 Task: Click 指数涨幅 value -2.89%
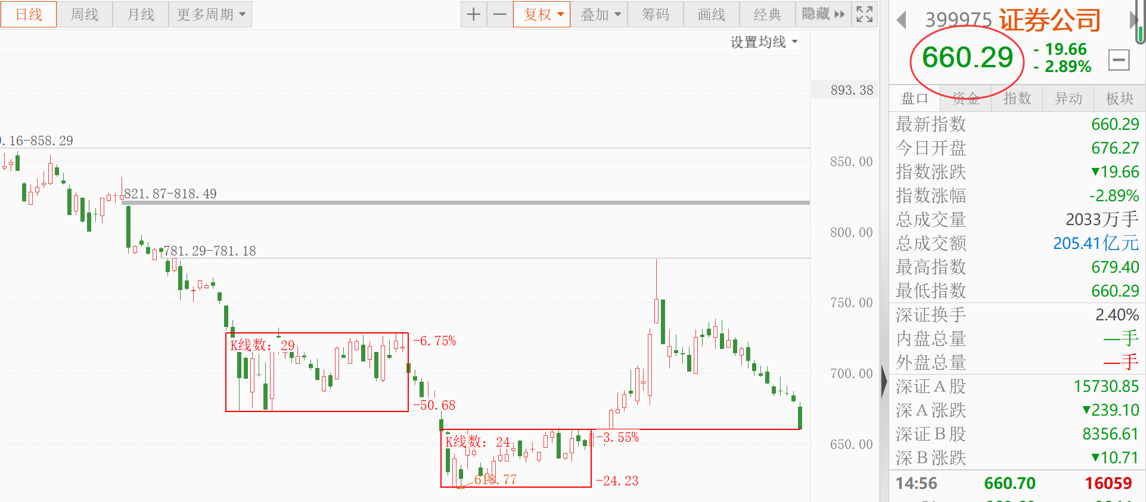(x=1114, y=195)
